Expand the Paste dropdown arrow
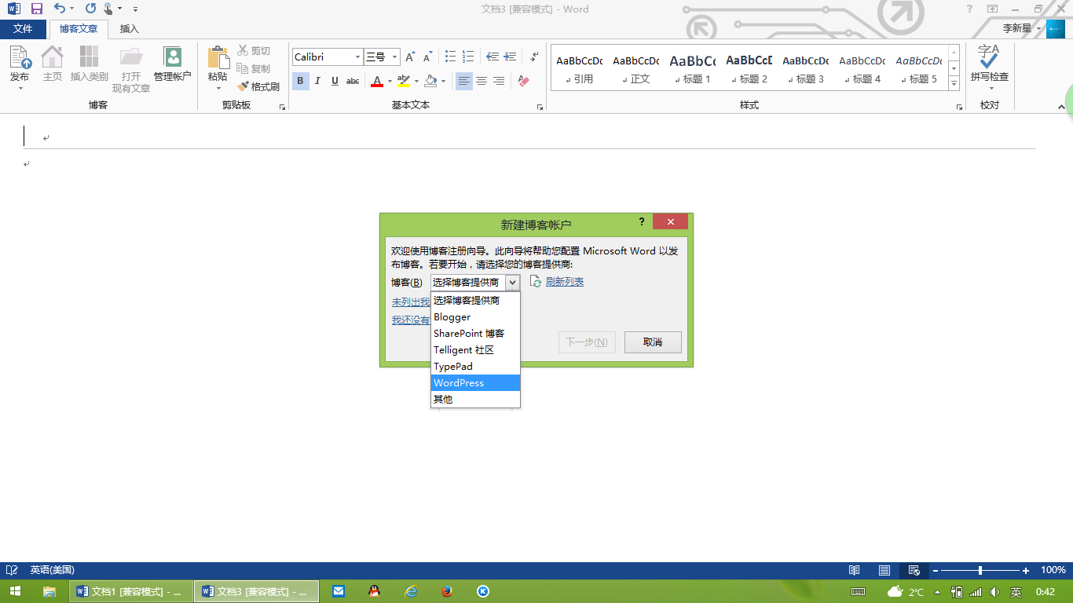Screen dimensions: 1073x603 click(218, 88)
